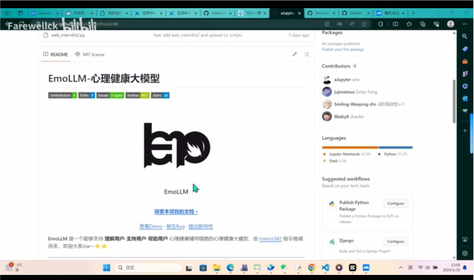Open the Windows Start menu
The width and height of the screenshot is (474, 280).
[106, 268]
